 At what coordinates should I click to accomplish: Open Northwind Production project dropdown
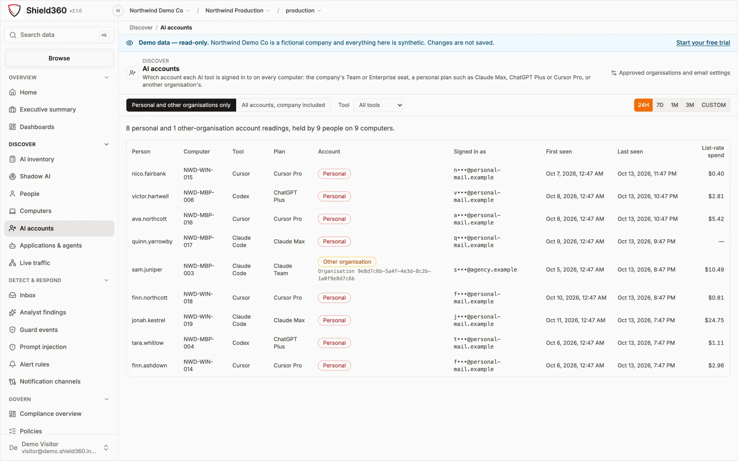pos(238,11)
